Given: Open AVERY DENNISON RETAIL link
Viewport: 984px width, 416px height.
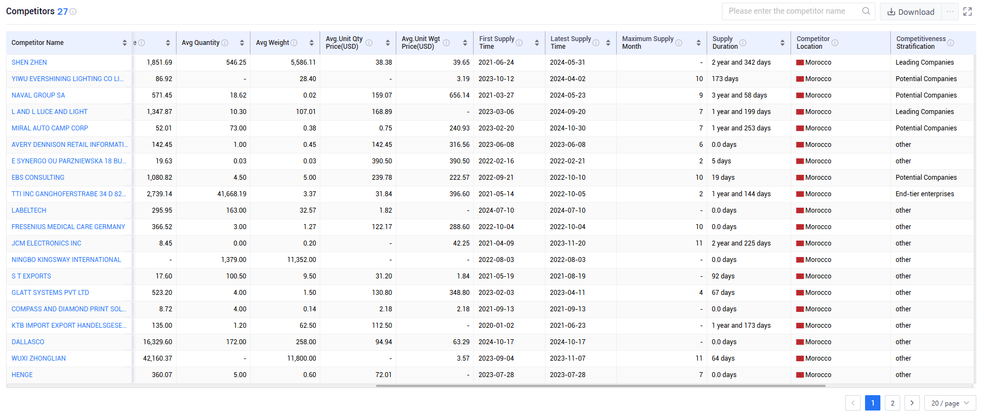Looking at the screenshot, I should click(70, 145).
